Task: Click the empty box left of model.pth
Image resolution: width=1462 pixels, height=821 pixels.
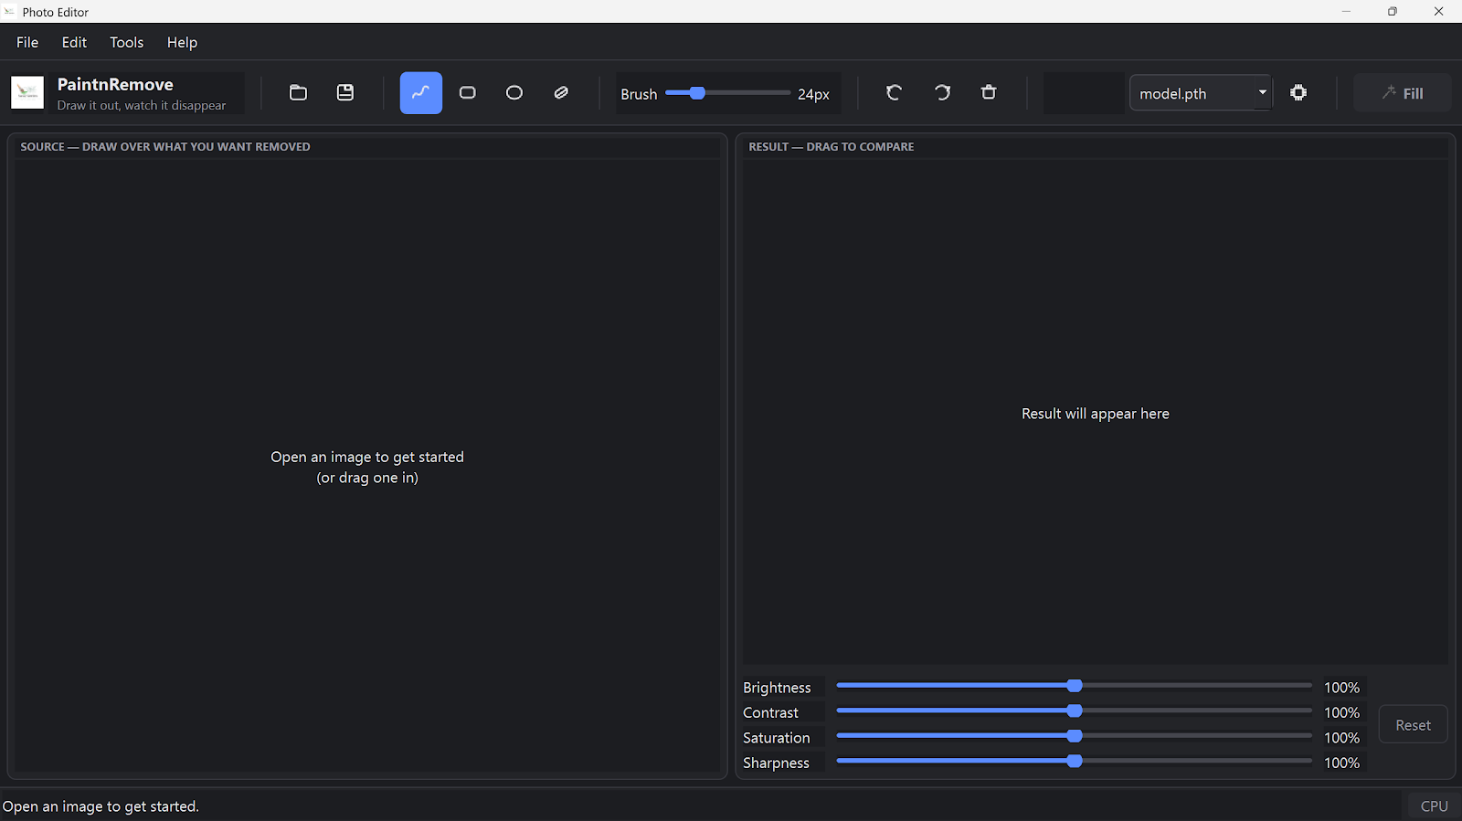Action: point(1084,93)
